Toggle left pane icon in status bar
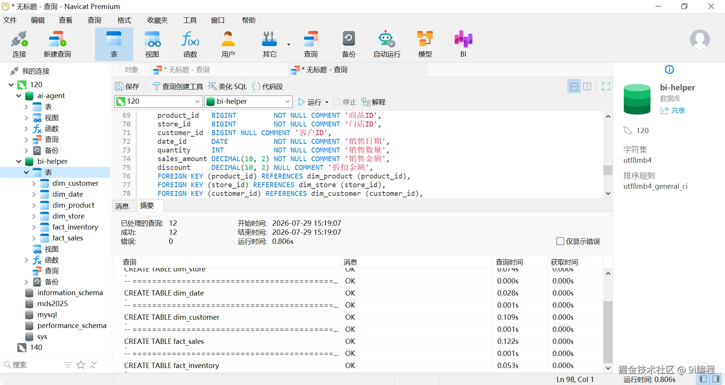The height and width of the screenshot is (385, 725). [x=703, y=379]
